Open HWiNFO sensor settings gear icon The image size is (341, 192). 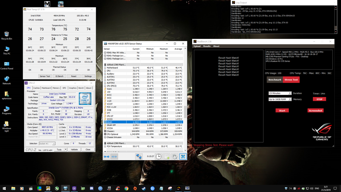coord(175,157)
